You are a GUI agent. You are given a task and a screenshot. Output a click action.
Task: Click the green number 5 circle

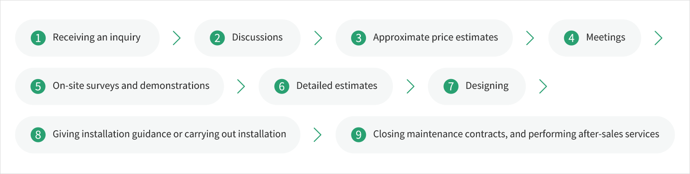tap(38, 87)
